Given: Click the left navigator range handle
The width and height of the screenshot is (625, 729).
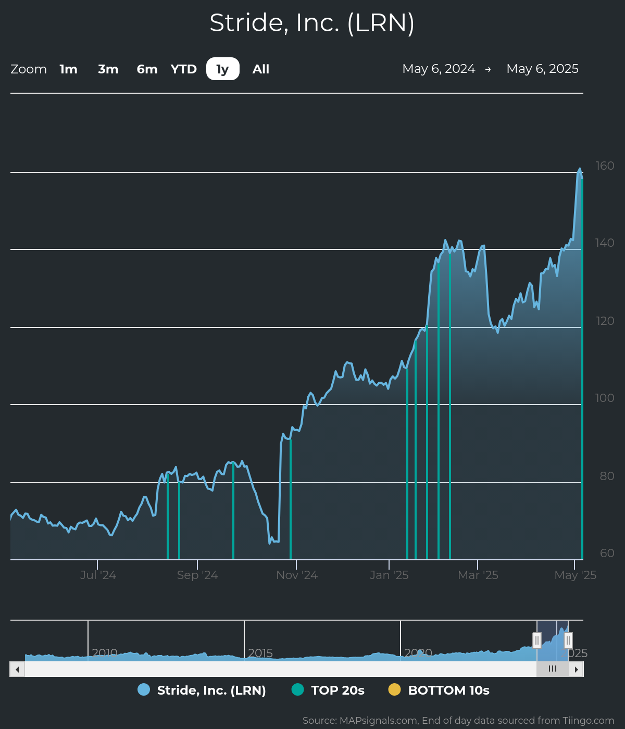Looking at the screenshot, I should click(537, 640).
